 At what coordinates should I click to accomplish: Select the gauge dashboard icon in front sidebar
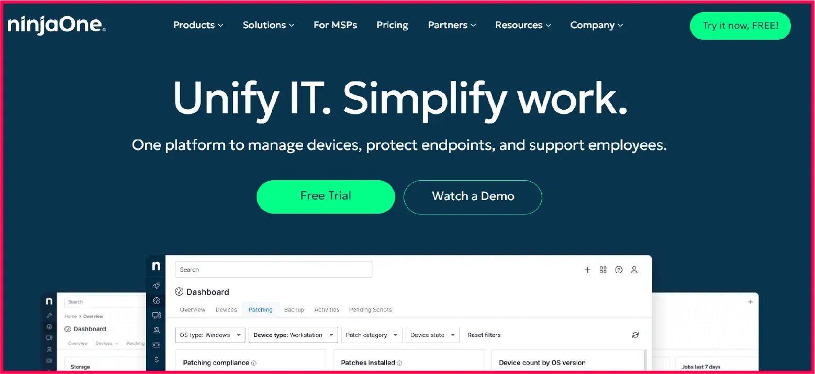[156, 300]
